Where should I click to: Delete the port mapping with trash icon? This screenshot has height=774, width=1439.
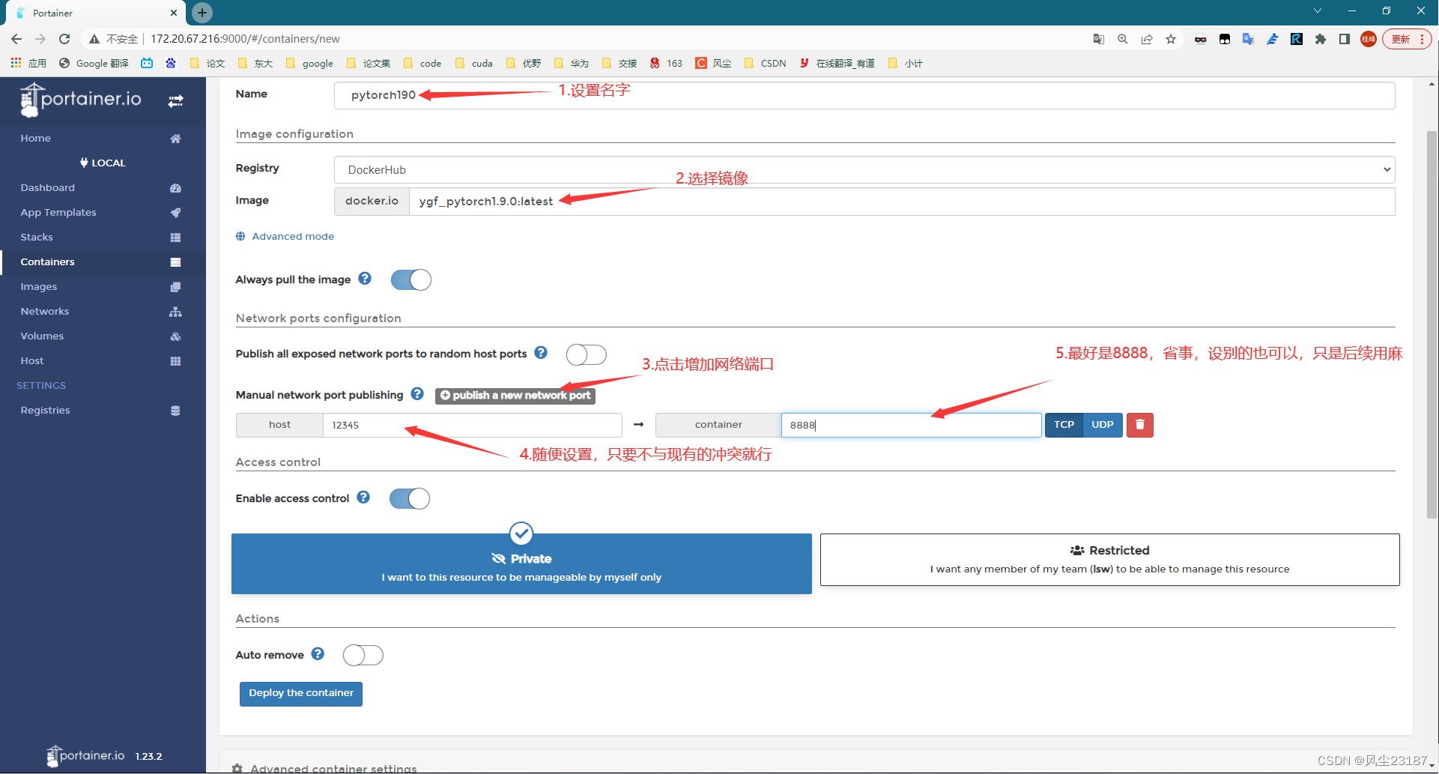click(x=1140, y=425)
